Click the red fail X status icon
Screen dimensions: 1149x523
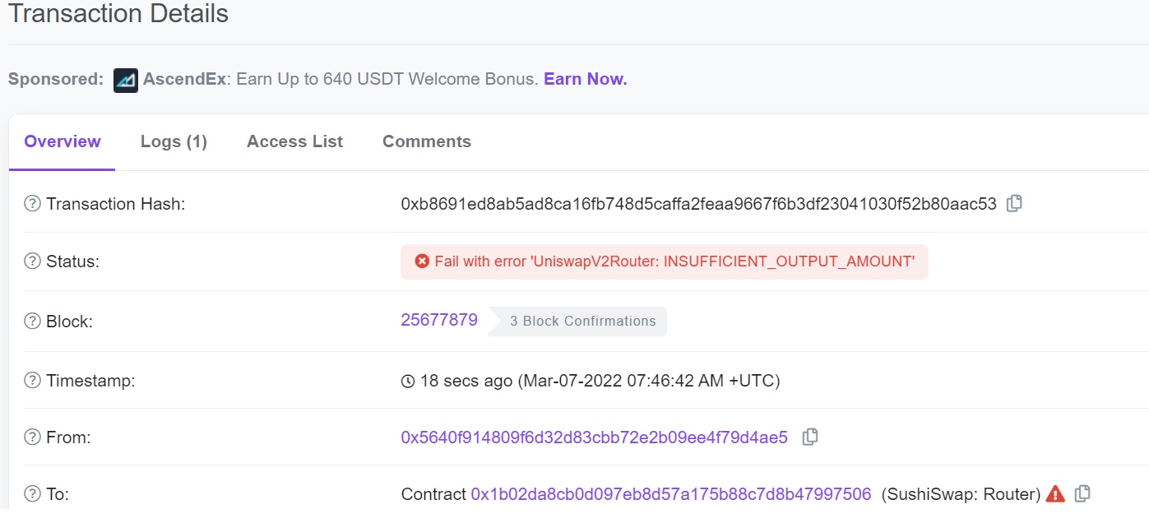[x=422, y=261]
